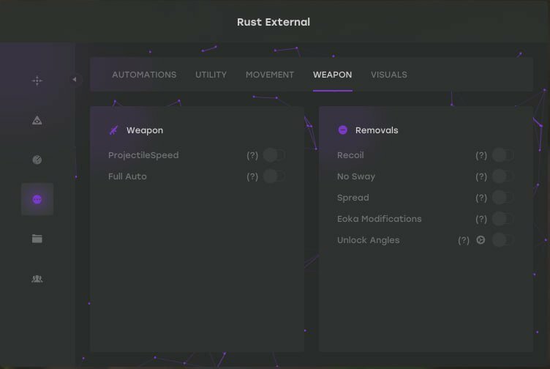The height and width of the screenshot is (369, 550).
Task: Click the "Spread" label
Action: point(353,198)
